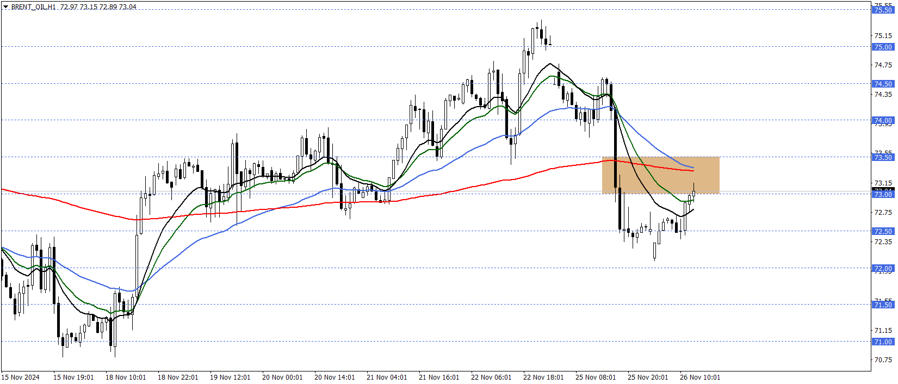Screen dimensions: 898x384
Task: Pick the 73.50 blue level label
Action: coord(883,158)
